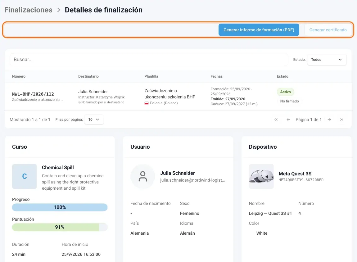Click the Chemical Spill course thumbnail
This screenshot has width=357, height=262.
click(x=24, y=176)
